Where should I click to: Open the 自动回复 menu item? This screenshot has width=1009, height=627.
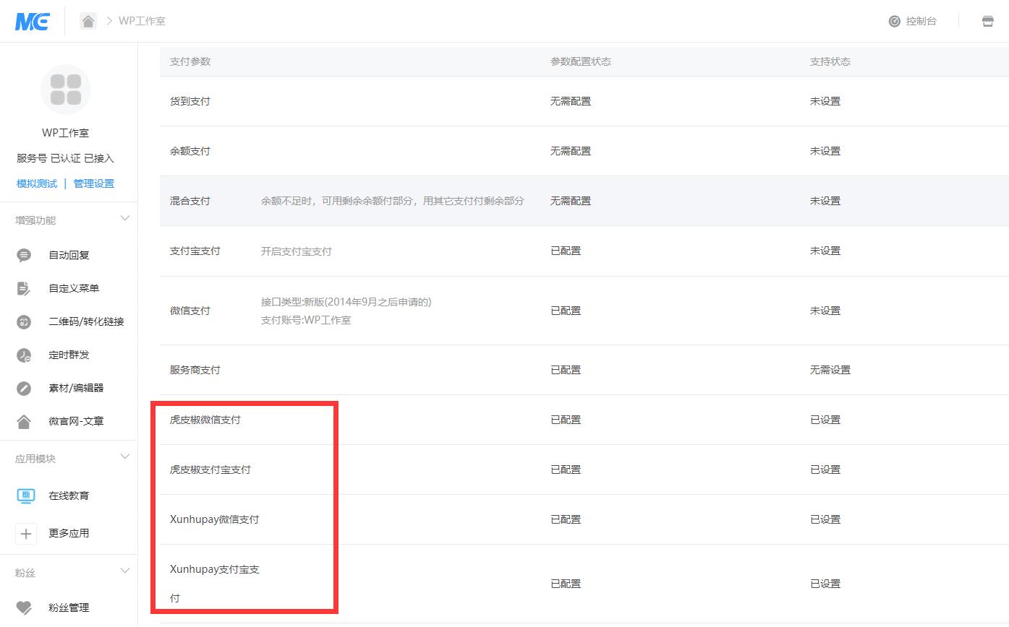[x=69, y=255]
